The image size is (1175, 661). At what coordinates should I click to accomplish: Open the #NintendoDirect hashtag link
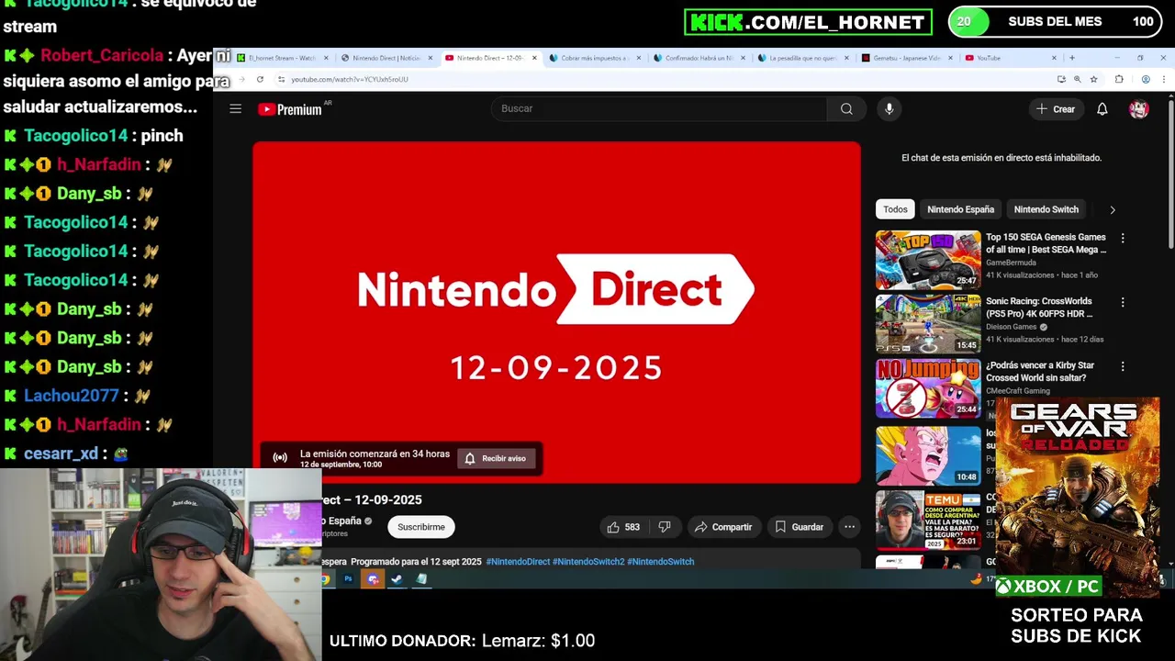pos(518,562)
